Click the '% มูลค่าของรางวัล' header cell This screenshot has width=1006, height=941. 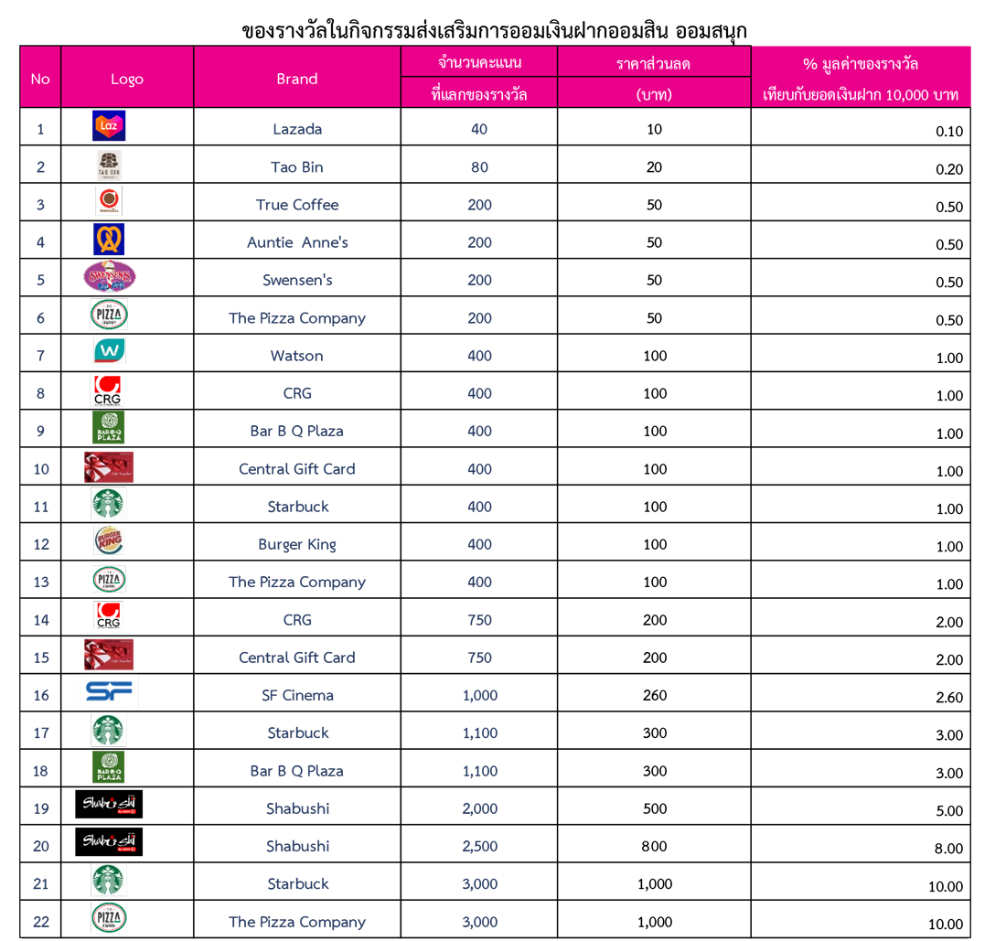[861, 63]
